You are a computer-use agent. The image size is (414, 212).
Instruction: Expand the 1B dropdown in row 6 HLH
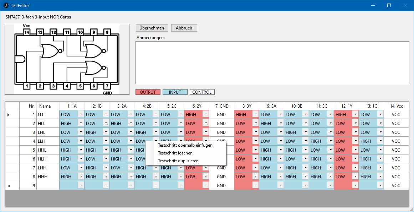tap(106, 159)
